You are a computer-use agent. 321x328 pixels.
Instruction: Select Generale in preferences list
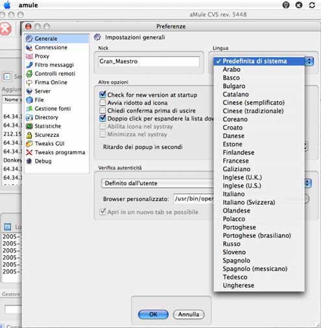56,39
